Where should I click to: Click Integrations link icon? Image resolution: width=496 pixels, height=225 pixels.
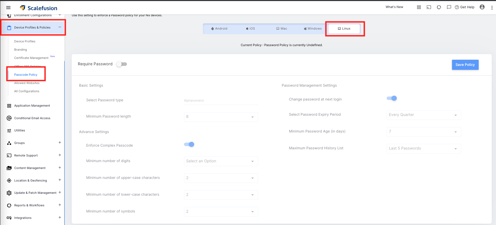(x=9, y=218)
